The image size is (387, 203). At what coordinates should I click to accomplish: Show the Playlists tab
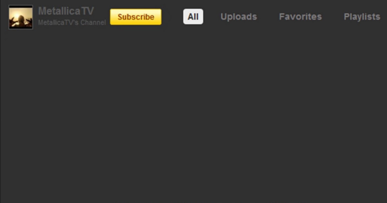coord(362,17)
